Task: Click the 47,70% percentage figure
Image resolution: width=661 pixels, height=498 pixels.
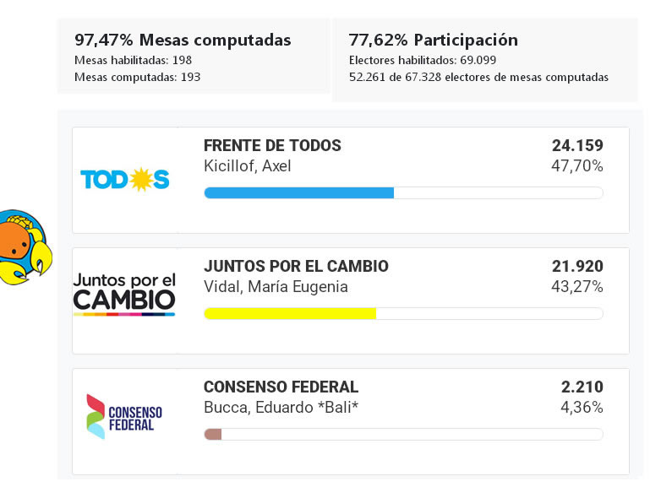Action: click(x=577, y=165)
